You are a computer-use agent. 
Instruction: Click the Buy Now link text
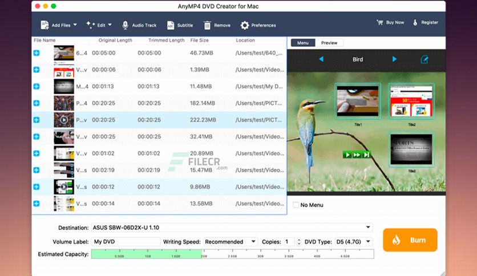[x=395, y=22]
